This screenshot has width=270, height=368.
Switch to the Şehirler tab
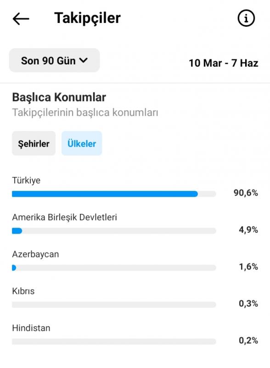click(x=34, y=144)
